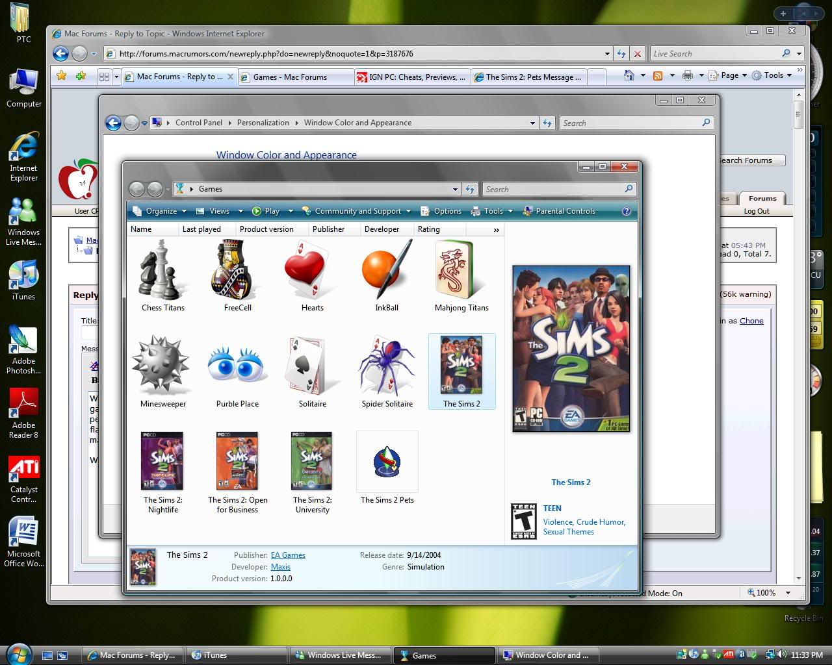Sort by the Publisher column header
This screenshot has width=832, height=665.
point(333,229)
